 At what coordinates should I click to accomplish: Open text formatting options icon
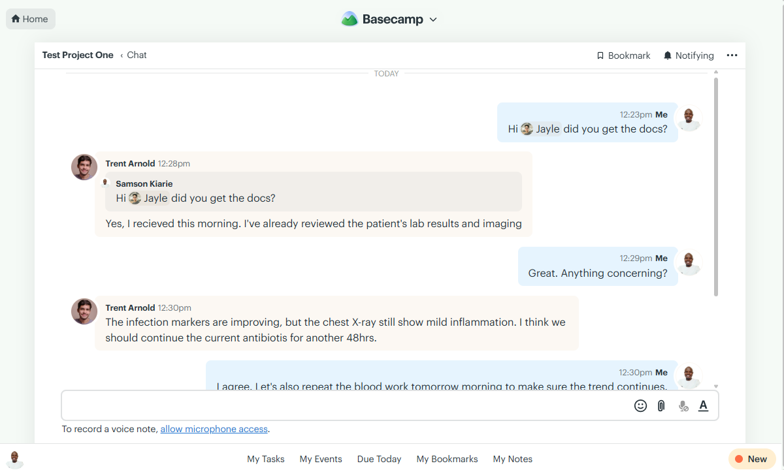[x=704, y=405]
